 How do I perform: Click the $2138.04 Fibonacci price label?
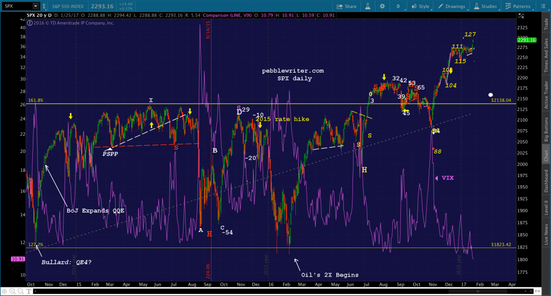501,100
